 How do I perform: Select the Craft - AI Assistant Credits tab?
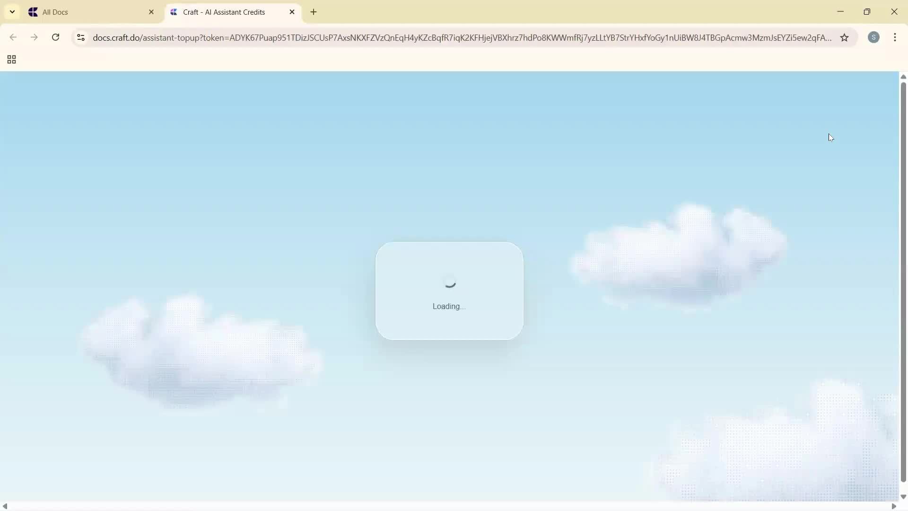point(225,12)
